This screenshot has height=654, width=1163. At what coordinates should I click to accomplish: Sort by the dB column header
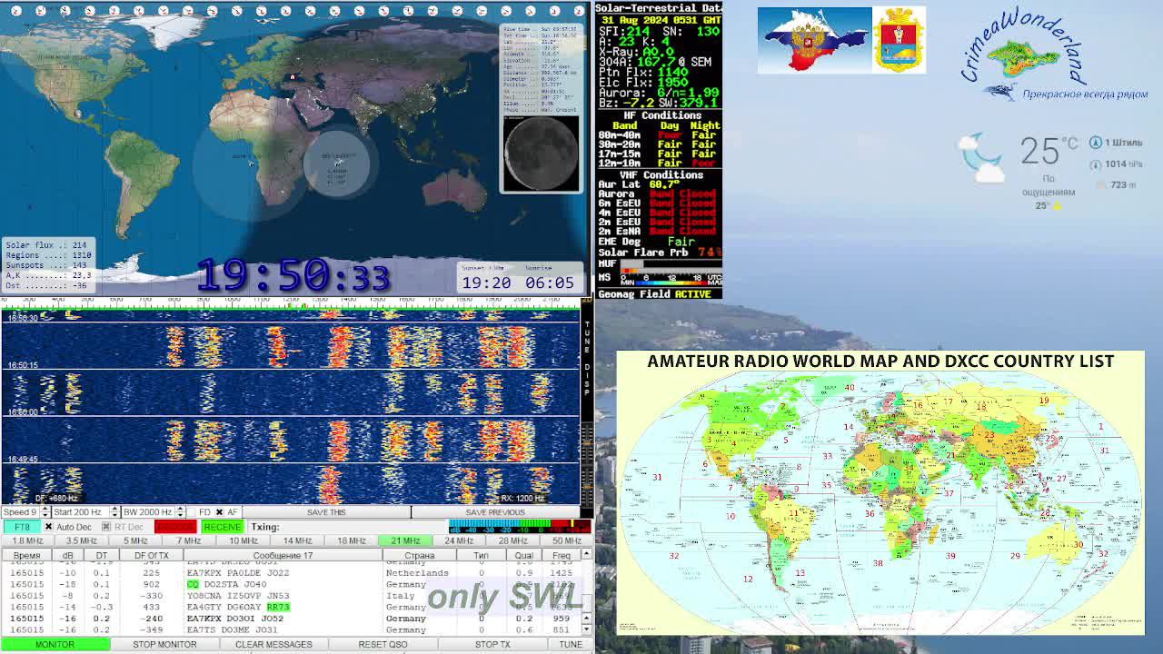[67, 555]
